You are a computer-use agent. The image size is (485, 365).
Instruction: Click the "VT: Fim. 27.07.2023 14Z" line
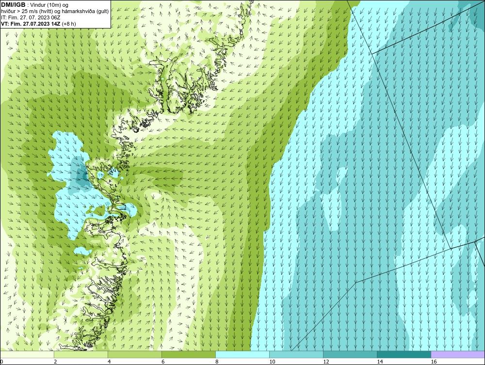pos(31,23)
